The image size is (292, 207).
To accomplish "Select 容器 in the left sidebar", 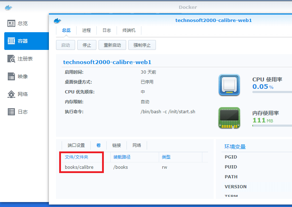I will (27, 41).
